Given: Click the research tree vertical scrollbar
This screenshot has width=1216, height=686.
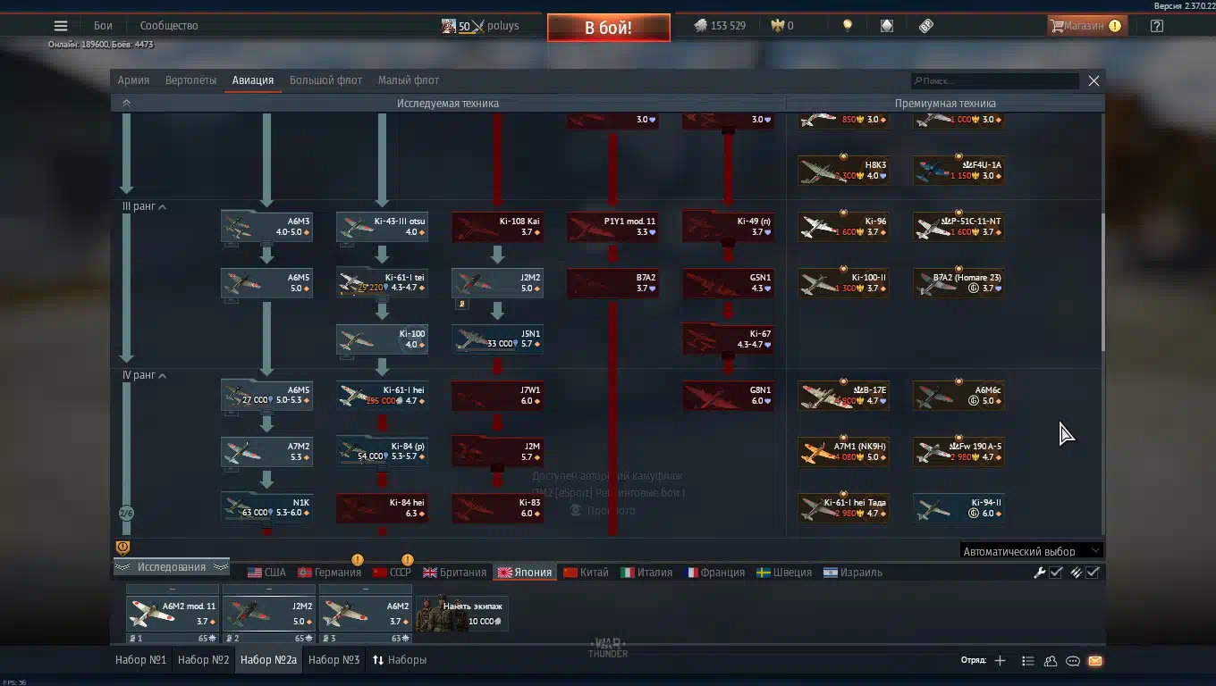Looking at the screenshot, I should [x=1102, y=281].
